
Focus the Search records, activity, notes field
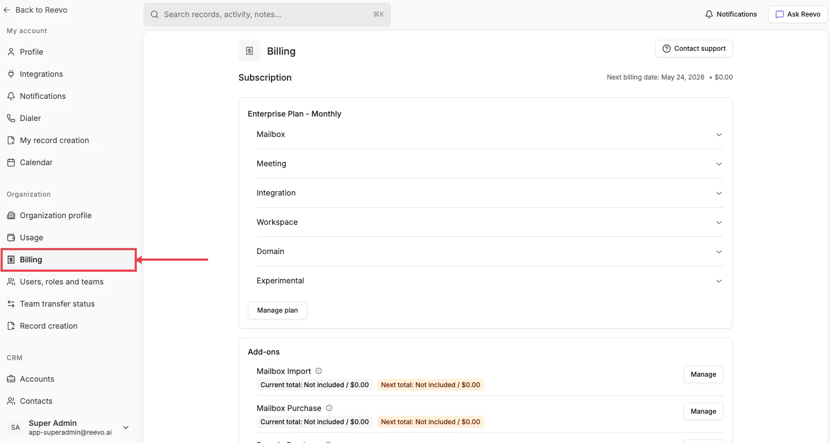[267, 14]
